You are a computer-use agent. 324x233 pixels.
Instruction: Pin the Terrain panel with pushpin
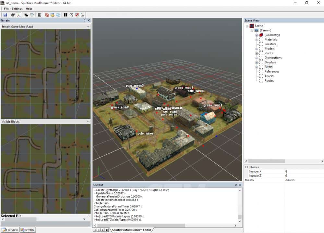(85, 20)
